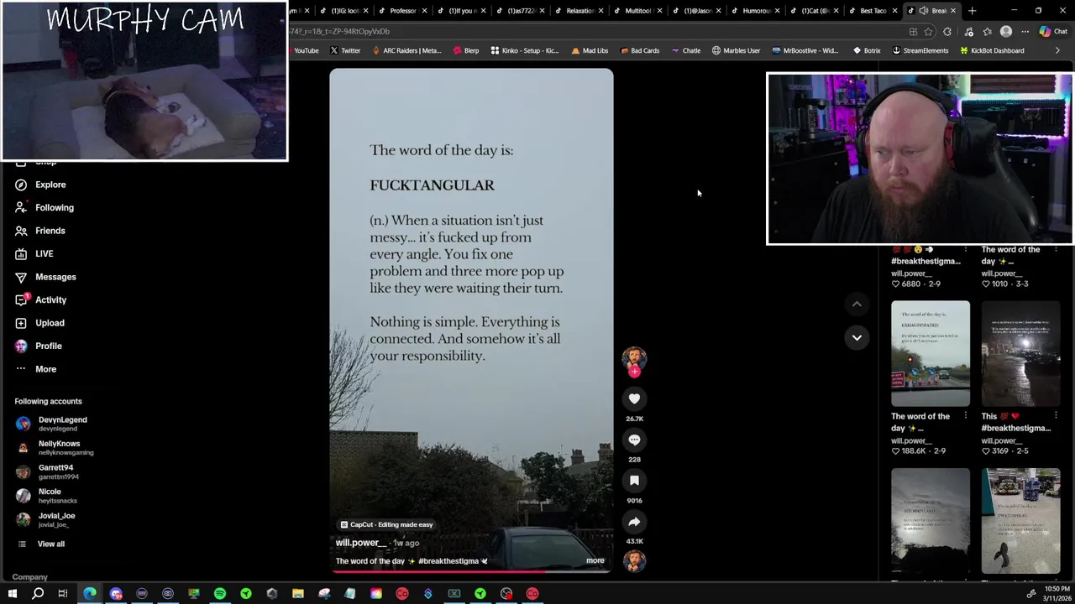
Task: Open the sound disc avatar below share
Action: click(x=634, y=560)
